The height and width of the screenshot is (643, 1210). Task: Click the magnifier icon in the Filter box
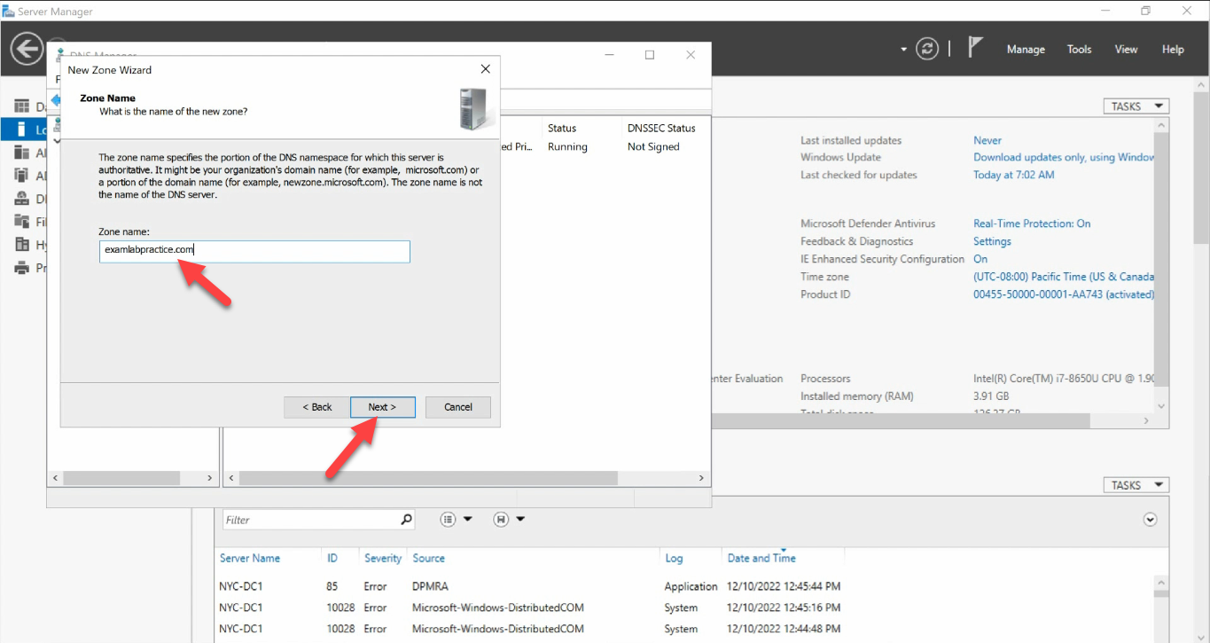[406, 520]
